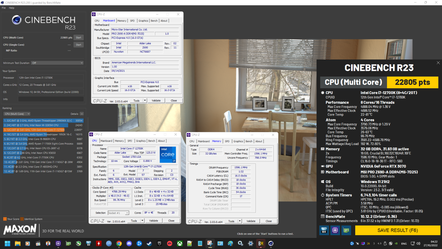The height and width of the screenshot is (249, 442).
Task: Open the purple CPU-Z taskbar icon
Action: (58, 243)
